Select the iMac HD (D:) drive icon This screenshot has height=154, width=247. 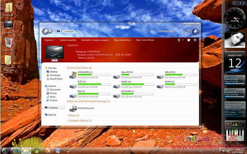point(117,77)
